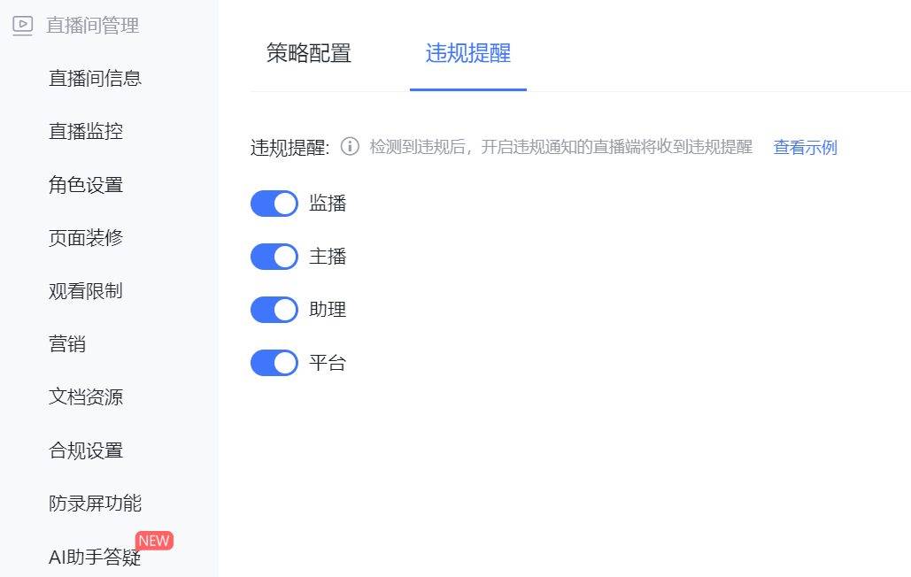The width and height of the screenshot is (911, 577).
Task: Open 角色设置 from the sidebar
Action: (x=86, y=185)
